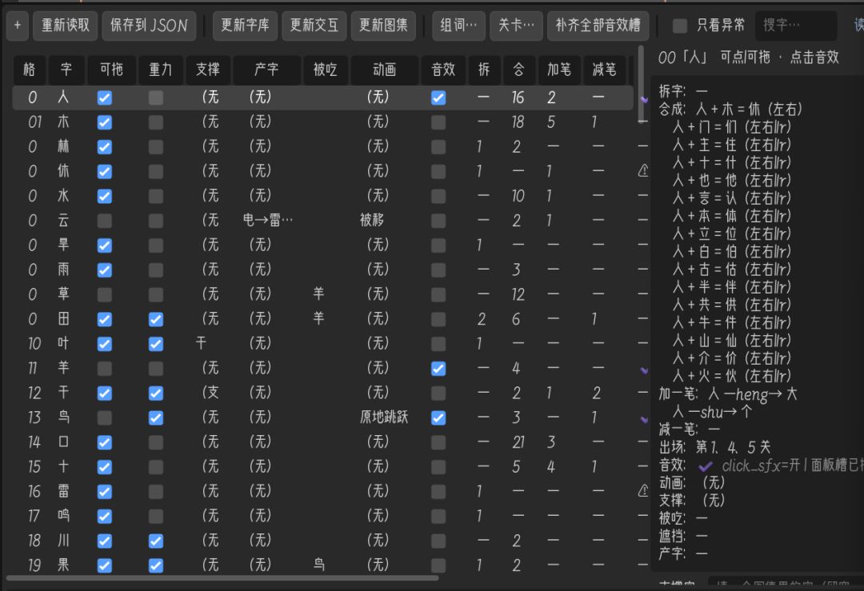Click 保存到 JSON button
864x591 pixels.
coord(149,26)
